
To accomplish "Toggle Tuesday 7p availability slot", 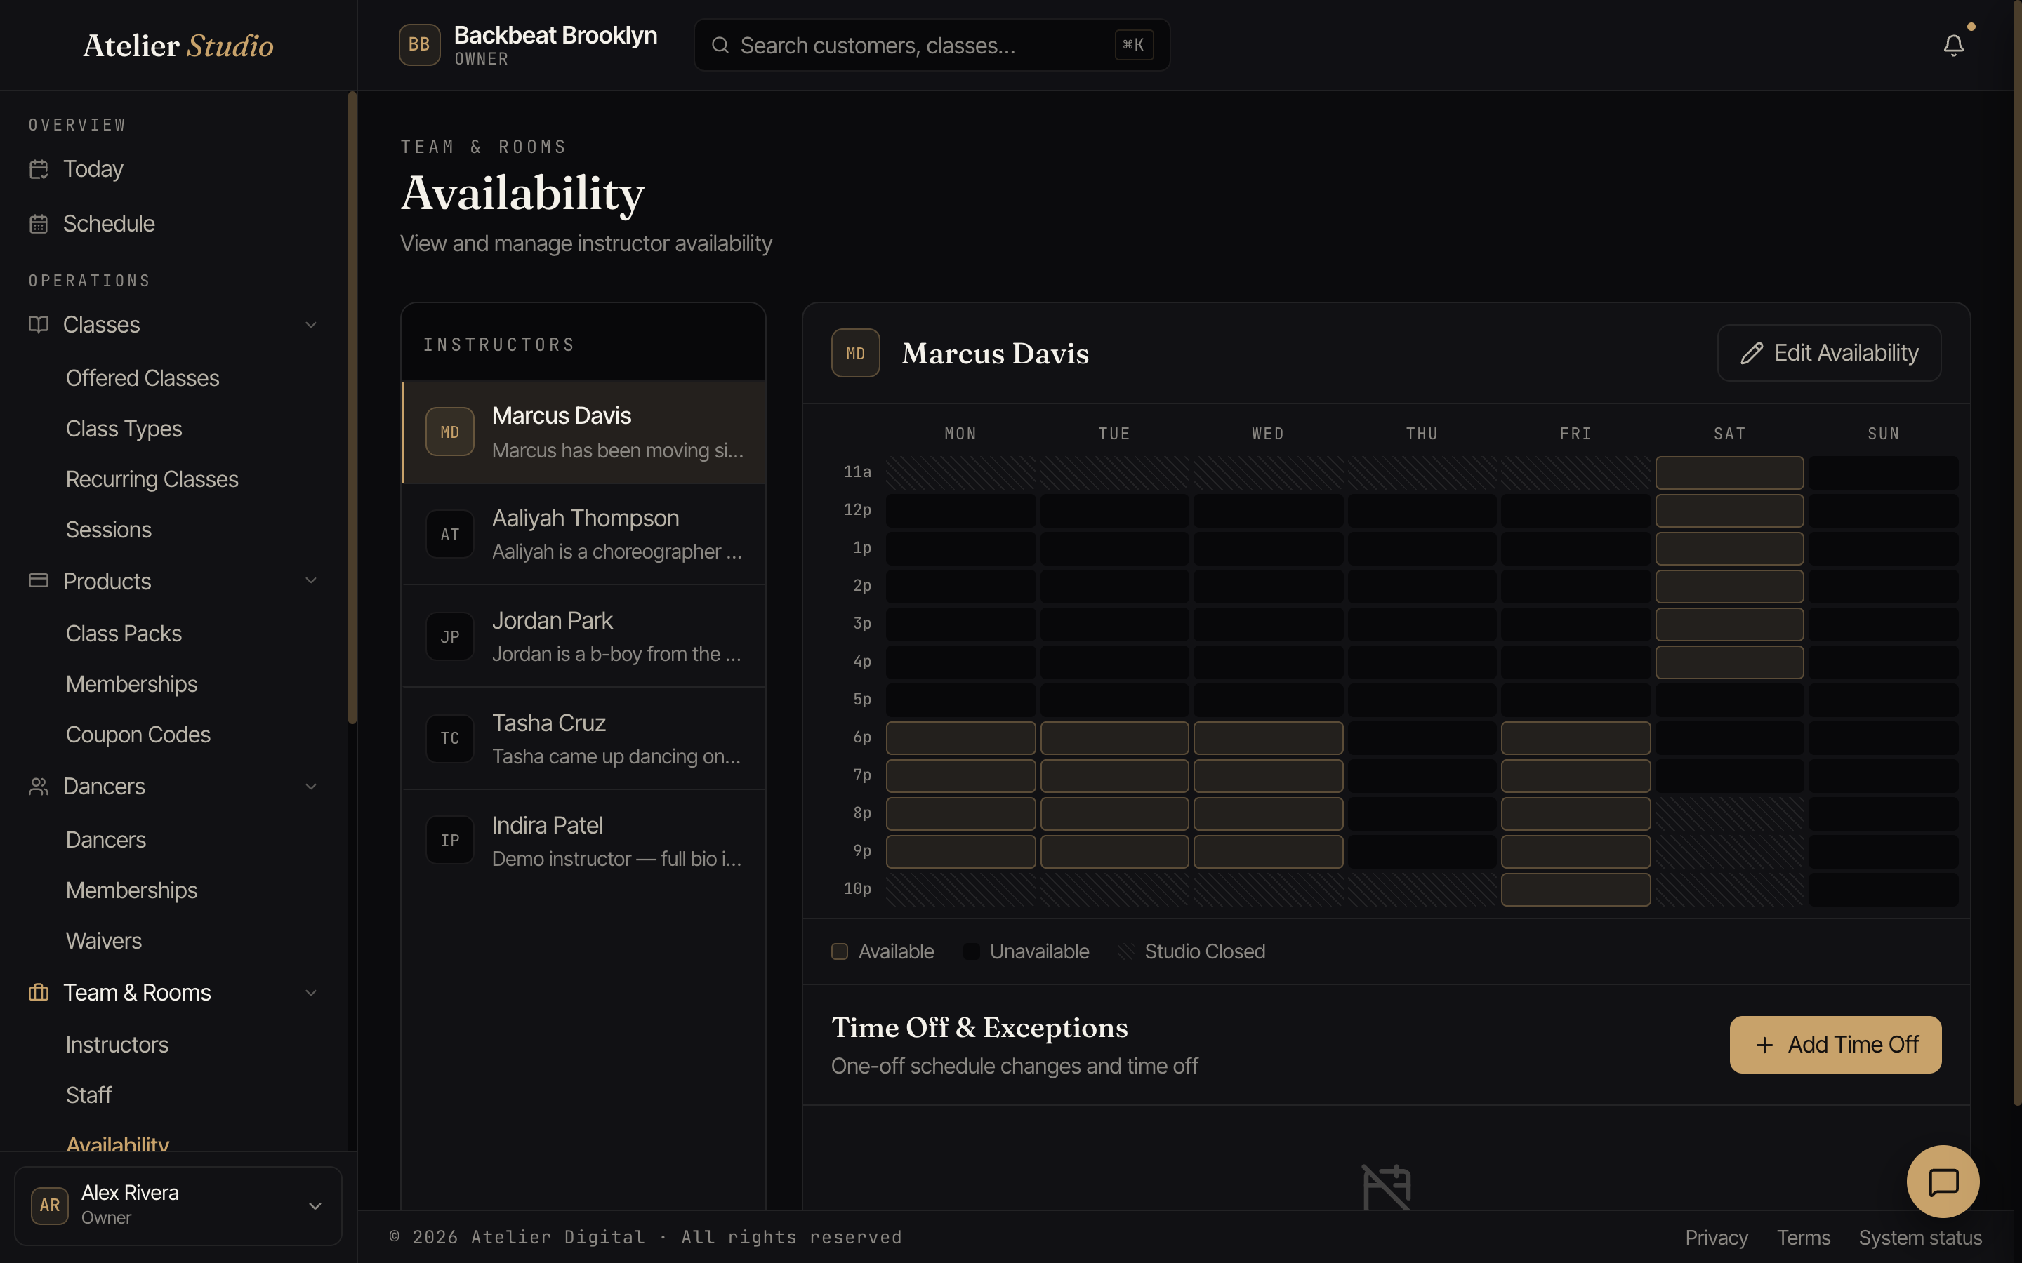I will [1115, 776].
